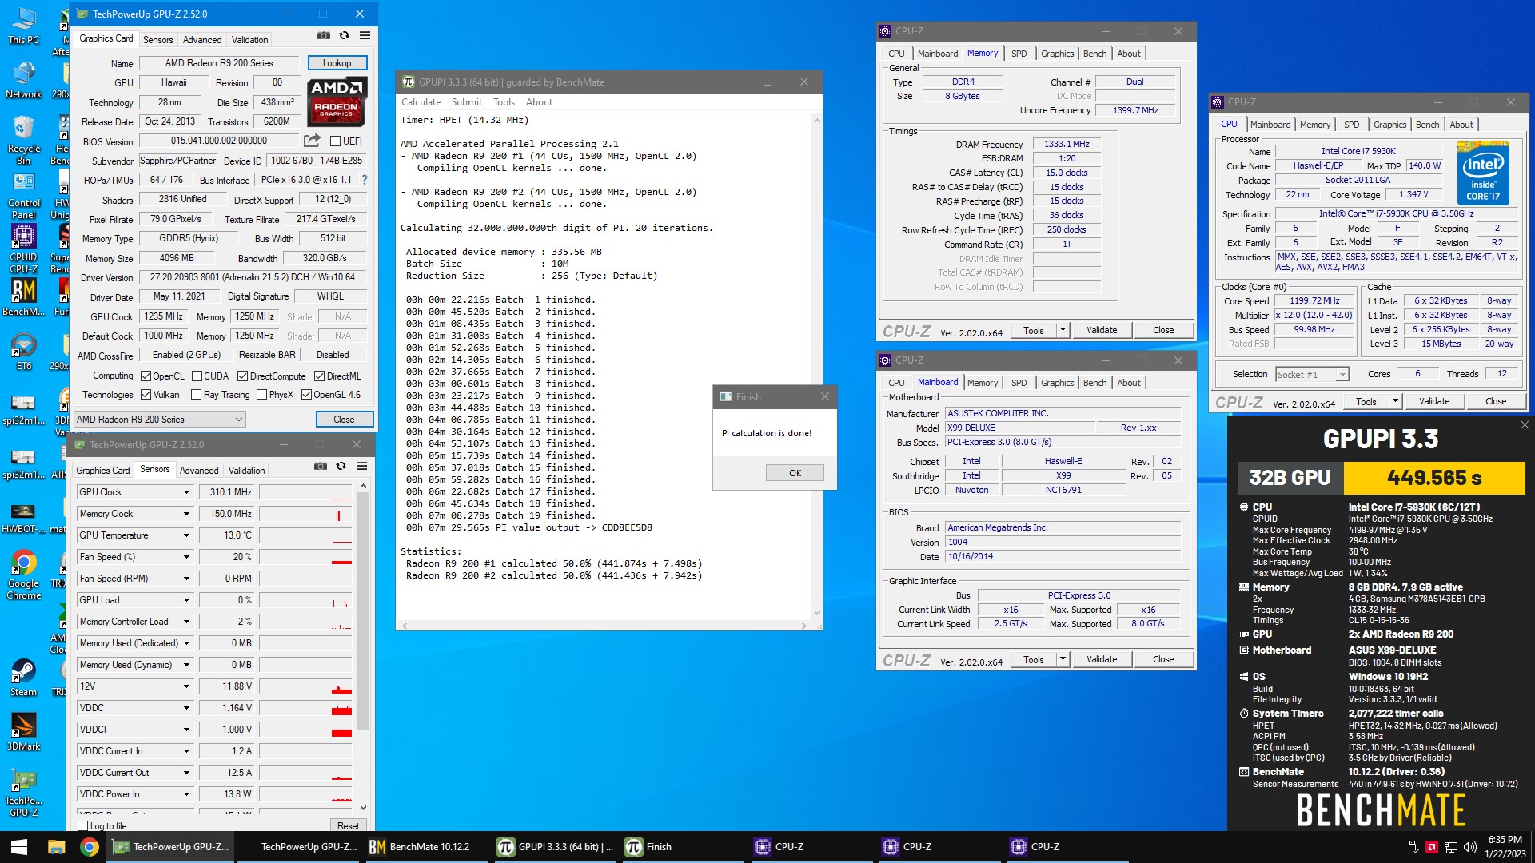
Task: Open the Steam desktop icon
Action: click(23, 678)
